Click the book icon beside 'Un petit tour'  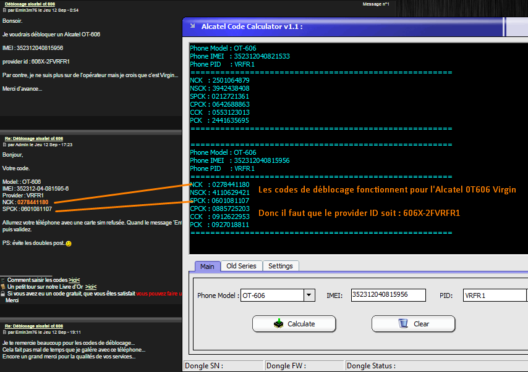pos(2,287)
